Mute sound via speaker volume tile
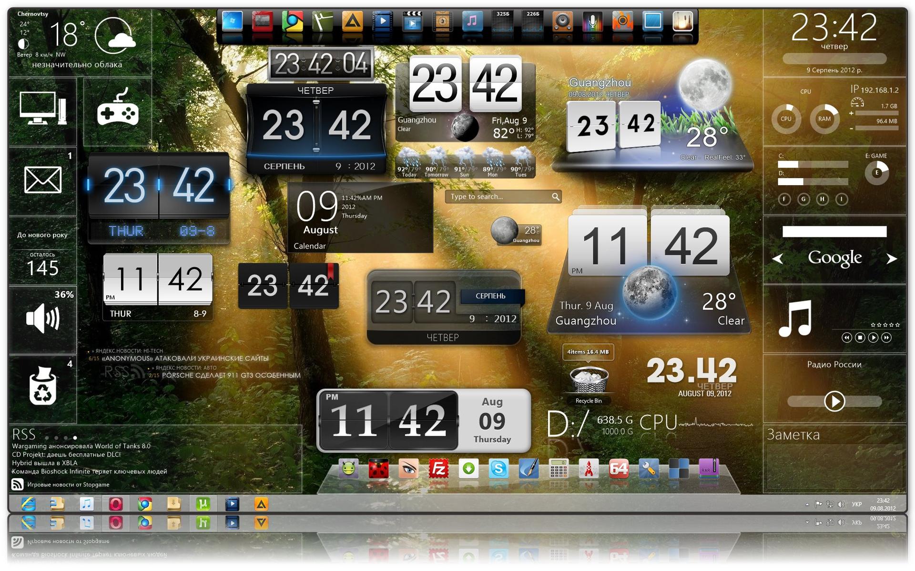The image size is (915, 571). (x=42, y=319)
